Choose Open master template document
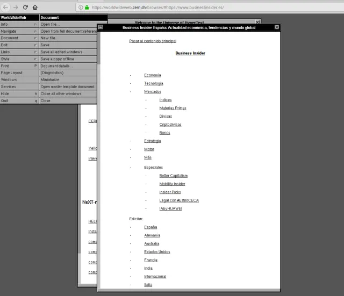 click(x=68, y=86)
